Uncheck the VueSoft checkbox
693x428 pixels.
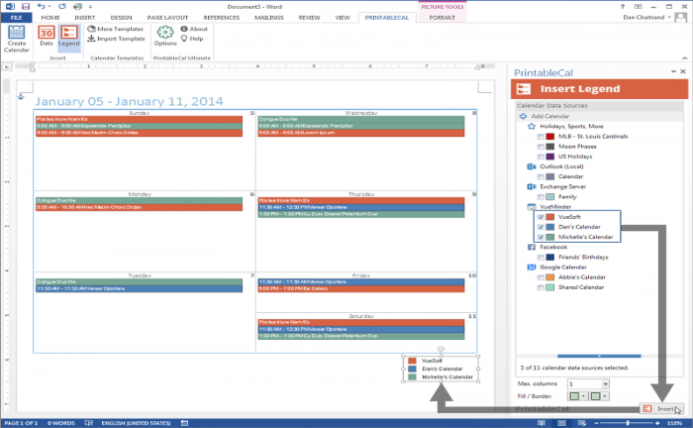tap(541, 217)
